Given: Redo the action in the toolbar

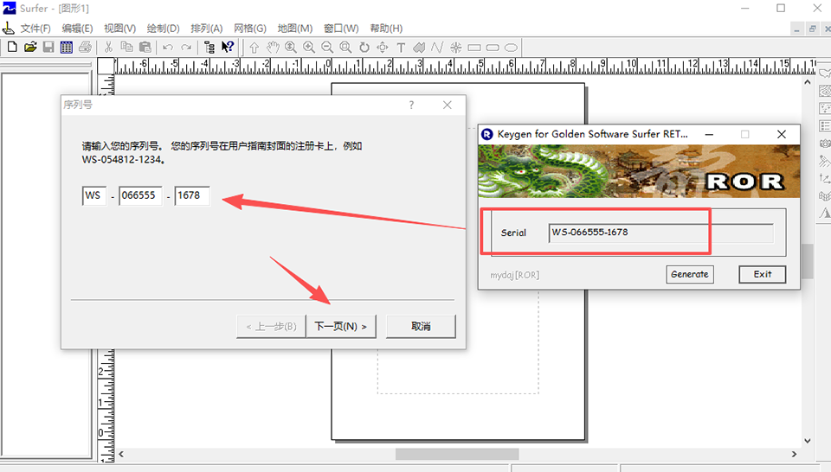Looking at the screenshot, I should click(186, 47).
